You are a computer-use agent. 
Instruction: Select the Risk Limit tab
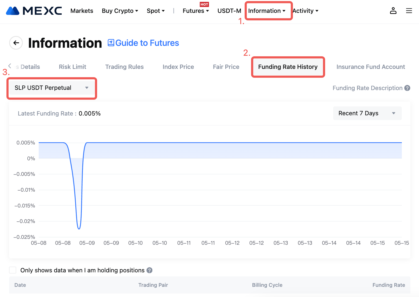pos(72,67)
